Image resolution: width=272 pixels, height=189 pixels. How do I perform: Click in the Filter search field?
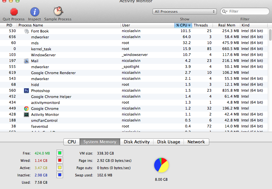click(x=245, y=11)
